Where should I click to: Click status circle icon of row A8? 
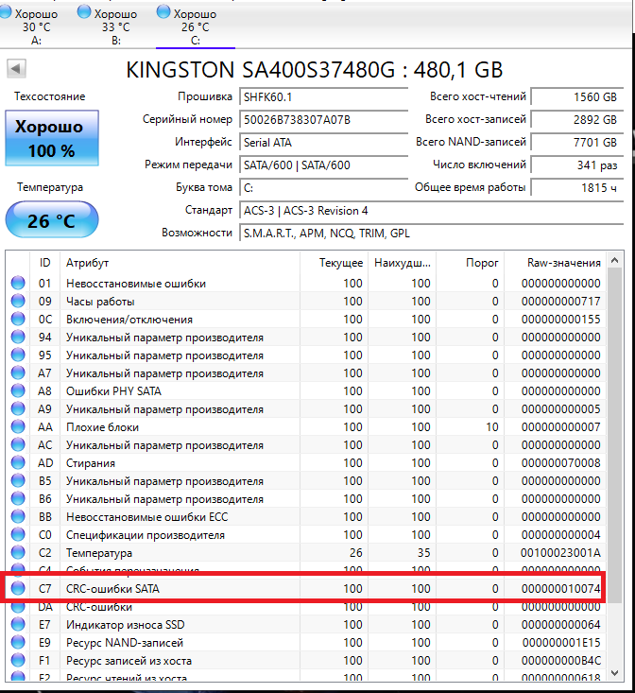point(18,390)
